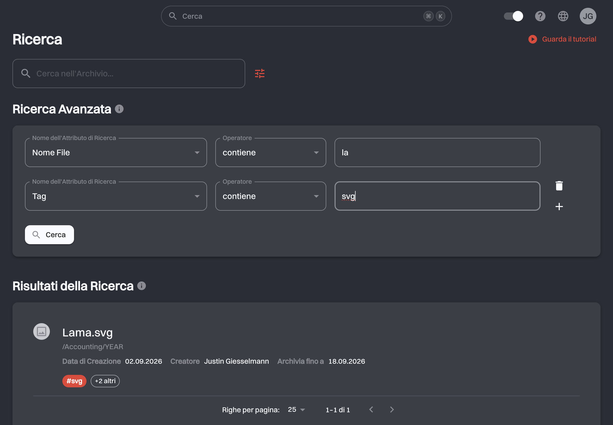The image size is (613, 425).
Task: Delete the Tag search row with trash icon
Action: (559, 186)
